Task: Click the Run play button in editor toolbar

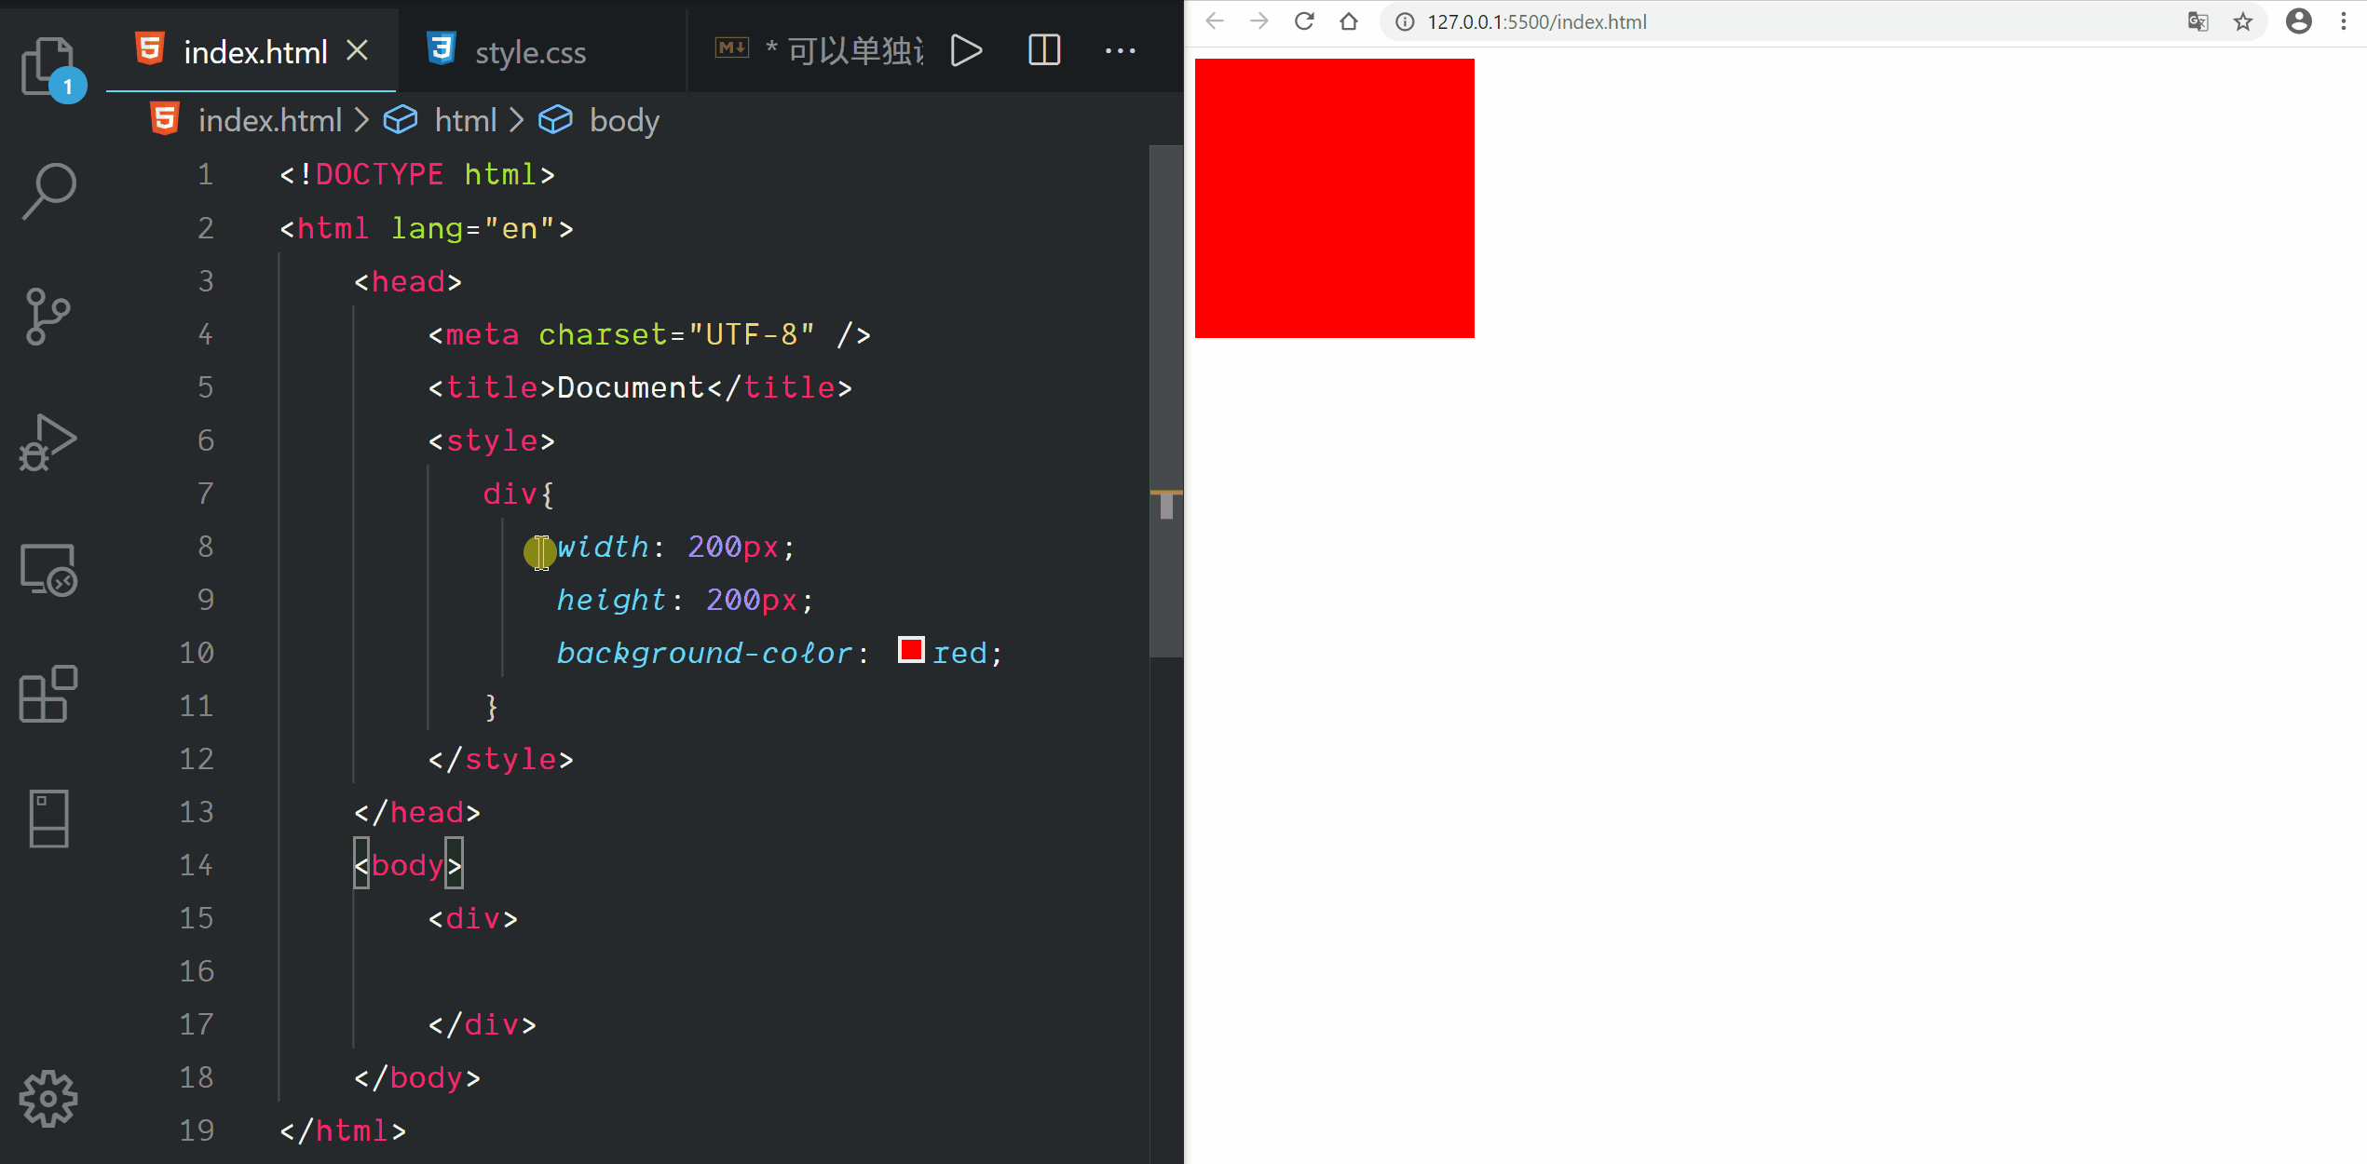Action: tap(966, 50)
